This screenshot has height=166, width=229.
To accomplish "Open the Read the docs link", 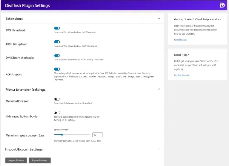I will [x=181, y=39].
